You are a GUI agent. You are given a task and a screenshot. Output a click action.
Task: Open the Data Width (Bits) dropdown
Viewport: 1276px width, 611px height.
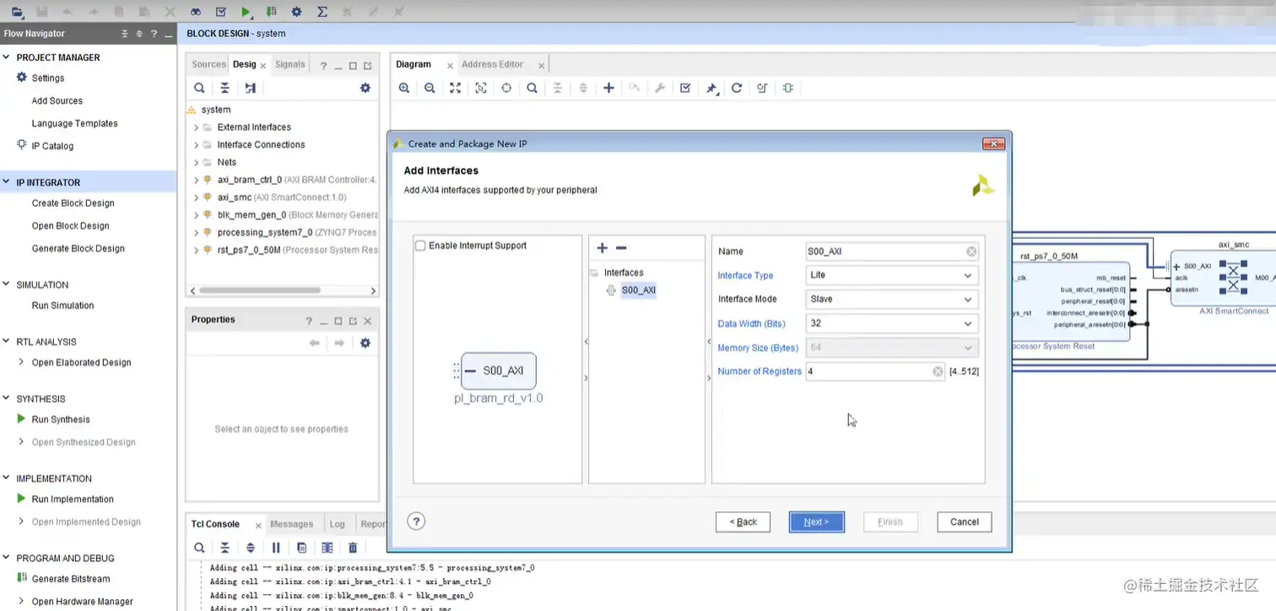(892, 323)
